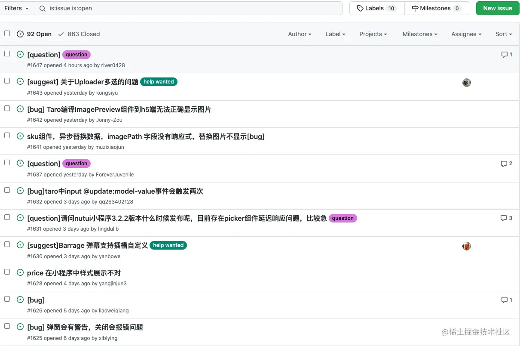Open issue about sku组件 imagePath

146,136
